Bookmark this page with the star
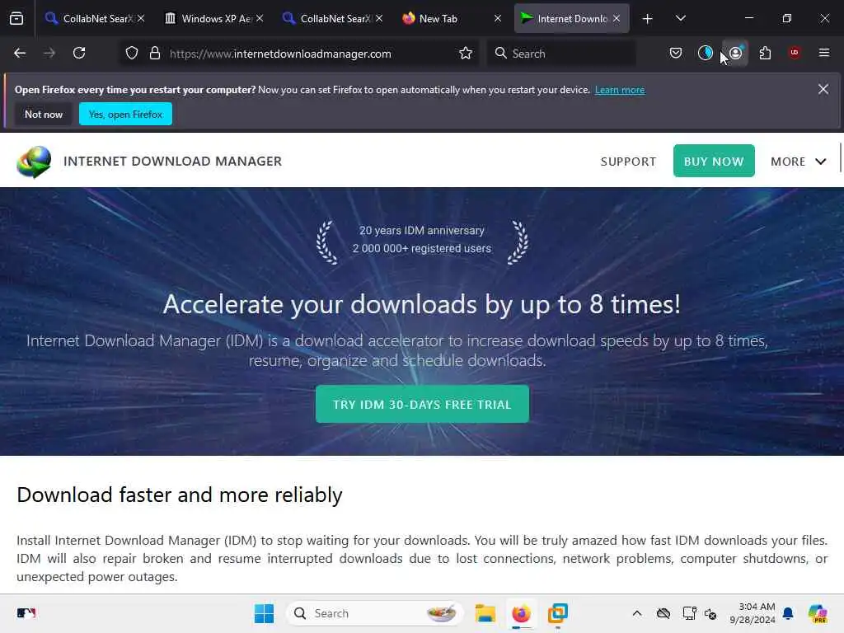844x633 pixels. (x=466, y=54)
